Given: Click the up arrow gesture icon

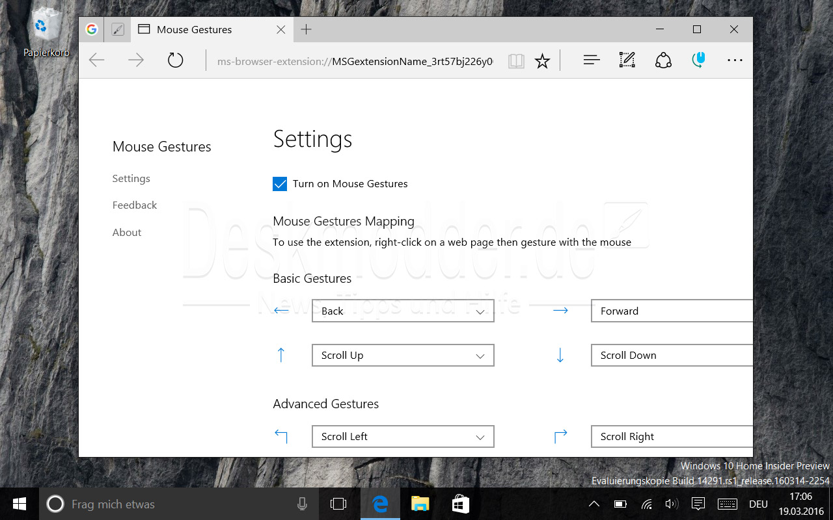Looking at the screenshot, I should pos(281,355).
